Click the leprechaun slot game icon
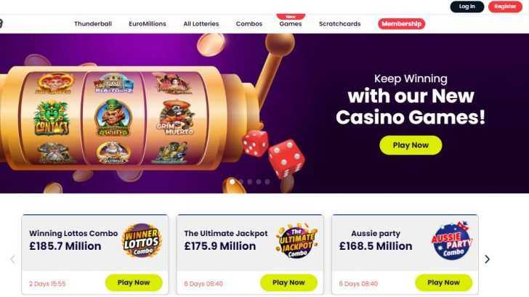The image size is (529, 297). 113,118
